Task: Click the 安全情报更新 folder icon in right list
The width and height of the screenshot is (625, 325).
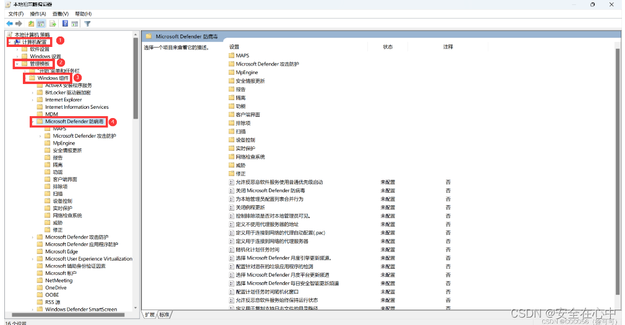Action: point(232,81)
